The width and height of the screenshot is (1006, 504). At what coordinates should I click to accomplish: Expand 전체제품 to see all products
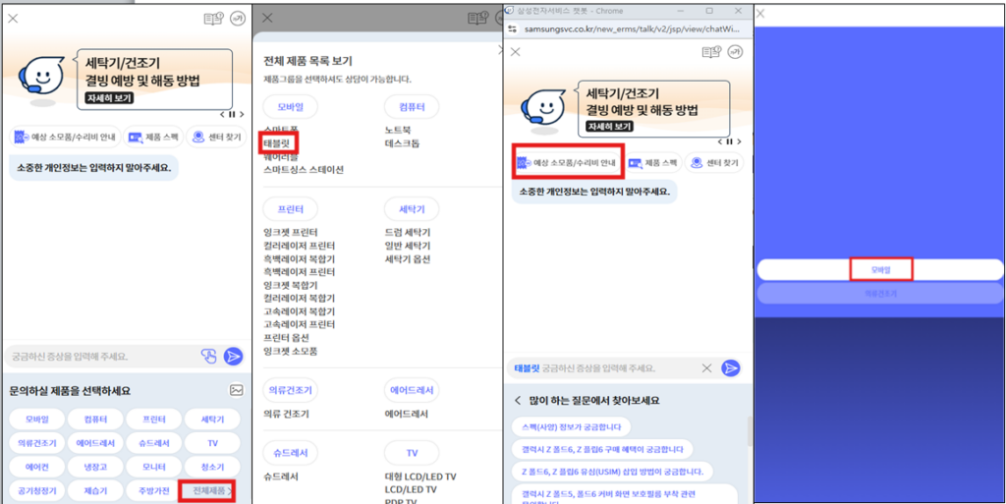click(x=208, y=491)
